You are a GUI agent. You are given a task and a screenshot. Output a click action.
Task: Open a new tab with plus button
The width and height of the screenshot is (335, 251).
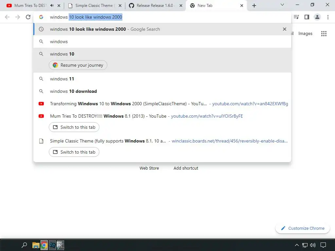(x=254, y=6)
